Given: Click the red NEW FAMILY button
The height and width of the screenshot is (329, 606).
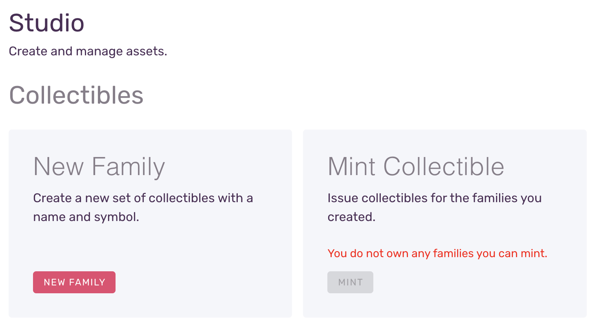Looking at the screenshot, I should [x=74, y=282].
